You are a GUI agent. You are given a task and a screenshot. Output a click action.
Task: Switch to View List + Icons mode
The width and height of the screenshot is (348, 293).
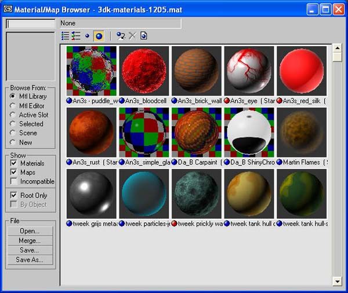point(76,36)
